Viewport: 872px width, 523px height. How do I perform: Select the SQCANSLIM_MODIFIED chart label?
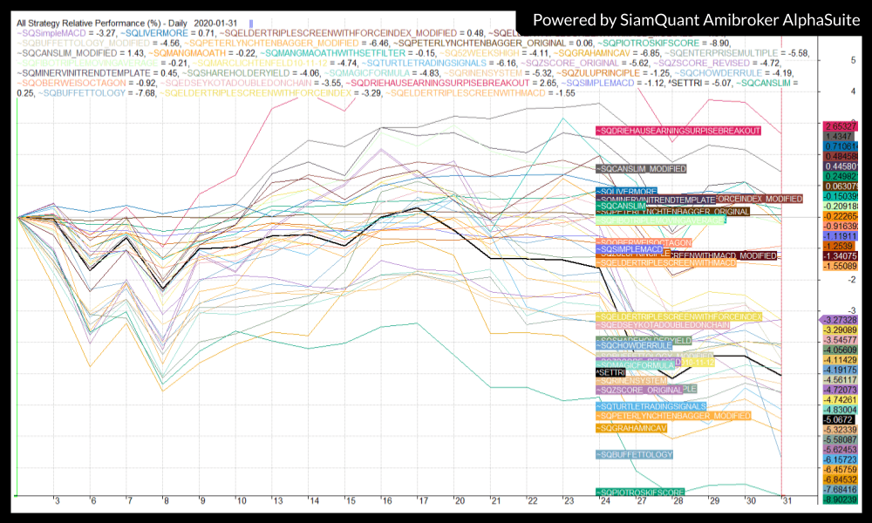click(640, 168)
